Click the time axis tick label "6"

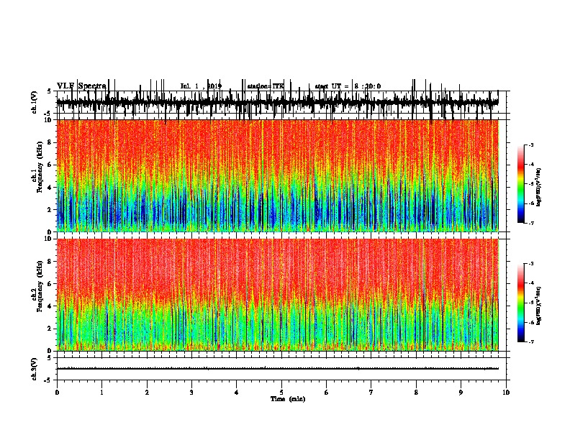coord(327,393)
